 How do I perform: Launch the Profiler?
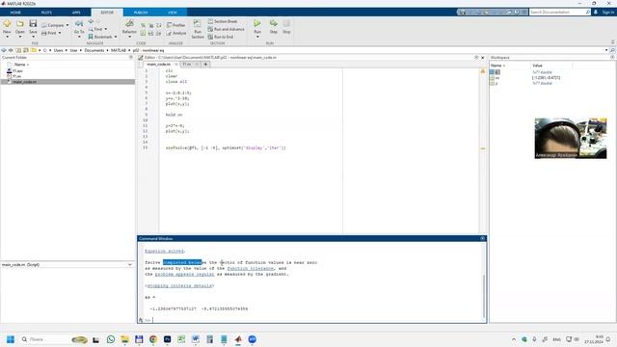(175, 25)
